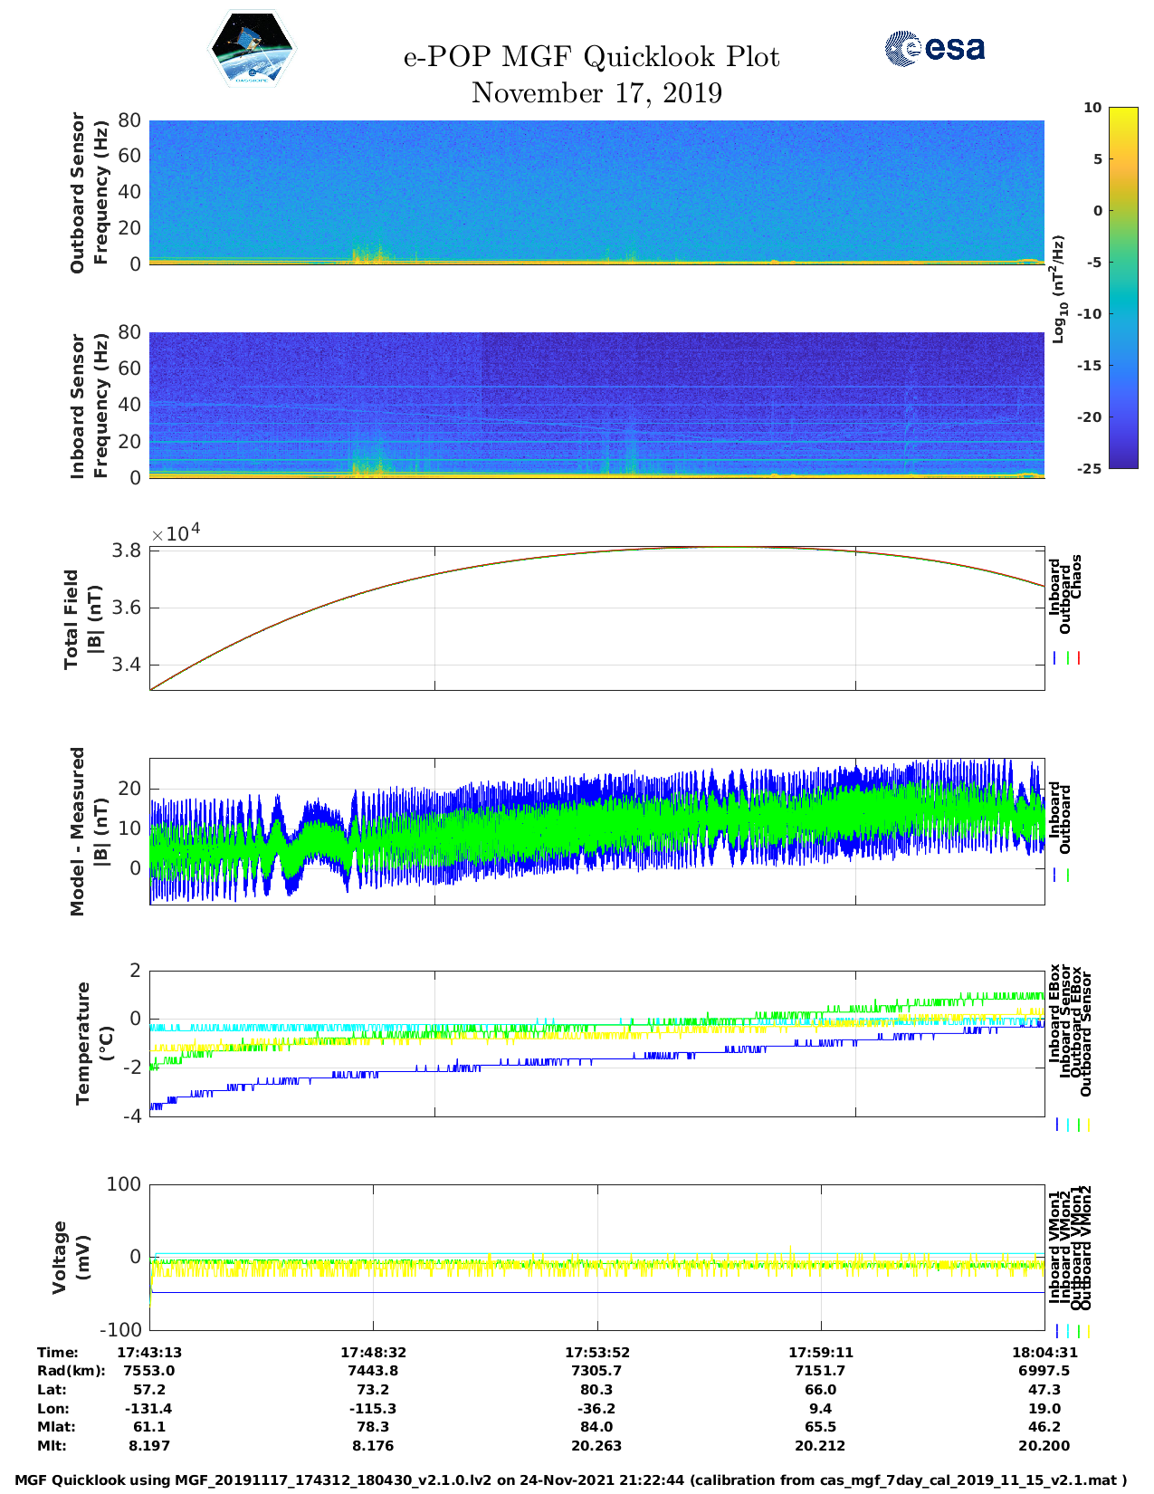Select the 17:53:52 time tick label
The width and height of the screenshot is (1154, 1494).
pos(596,1352)
